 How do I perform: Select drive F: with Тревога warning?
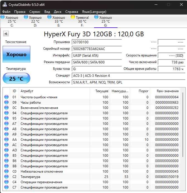[x=82, y=21]
